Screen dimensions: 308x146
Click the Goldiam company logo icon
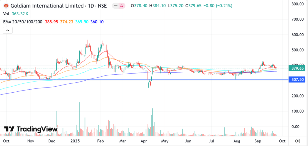click(x=5, y=6)
